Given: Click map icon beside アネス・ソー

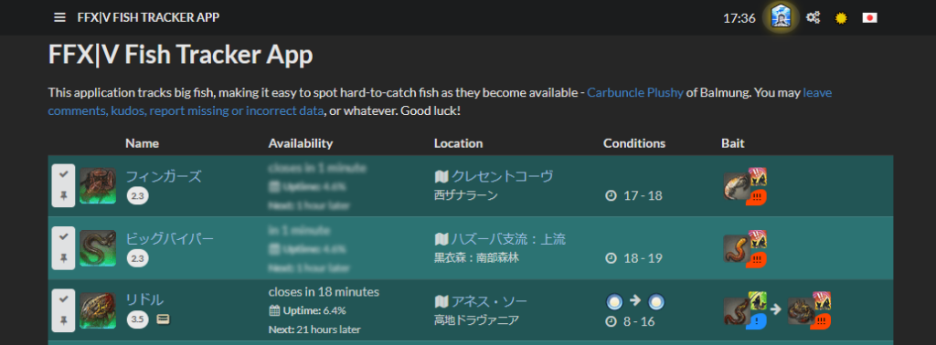Looking at the screenshot, I should coord(441,302).
